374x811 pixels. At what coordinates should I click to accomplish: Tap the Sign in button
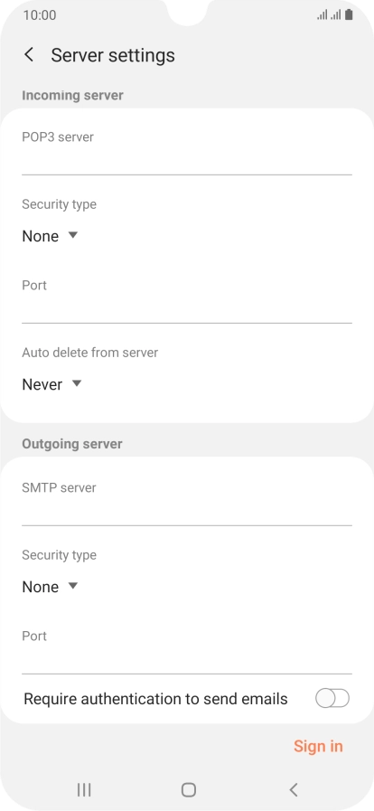pyautogui.click(x=318, y=746)
